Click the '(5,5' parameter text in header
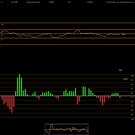This screenshot has width=135, height=135. click(69, 2)
